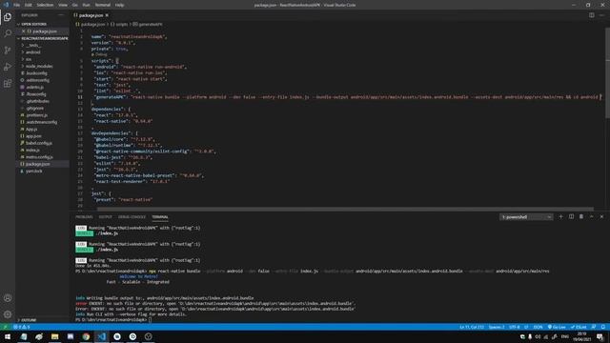This screenshot has height=343, width=610.
Task: Maximize the panel using chevron up
Action: point(591,216)
